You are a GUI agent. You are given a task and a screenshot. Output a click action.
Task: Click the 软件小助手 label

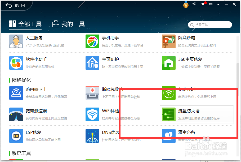(x=36, y=59)
